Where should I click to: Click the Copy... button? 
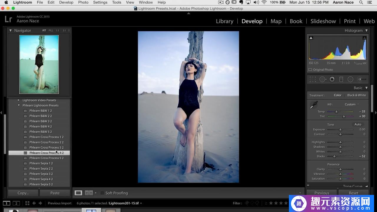coord(23,193)
